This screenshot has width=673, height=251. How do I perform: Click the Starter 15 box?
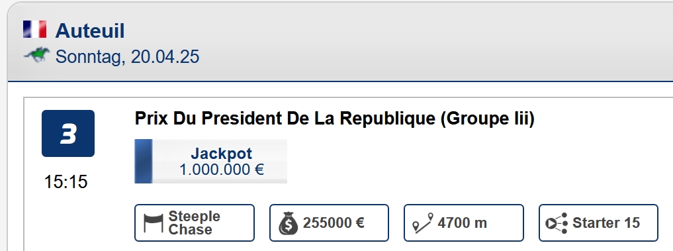pos(598,223)
